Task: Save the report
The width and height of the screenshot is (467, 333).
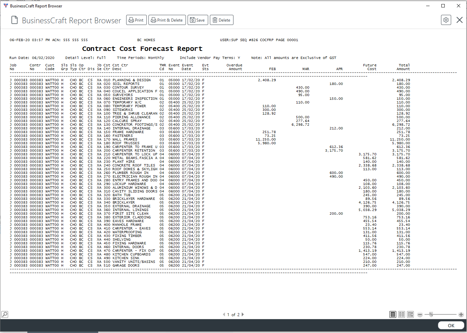Action: pos(198,20)
